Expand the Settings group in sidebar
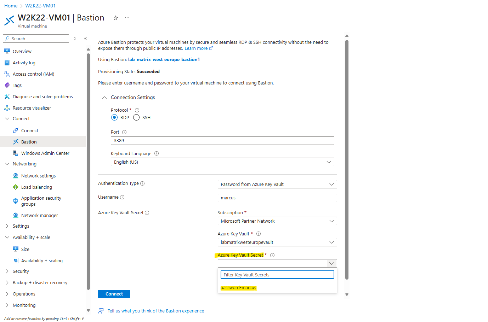488x322 pixels. (7, 226)
